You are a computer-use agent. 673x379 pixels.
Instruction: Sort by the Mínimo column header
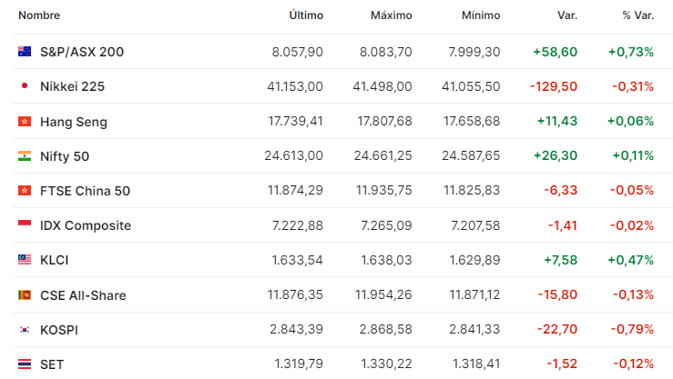(x=481, y=15)
